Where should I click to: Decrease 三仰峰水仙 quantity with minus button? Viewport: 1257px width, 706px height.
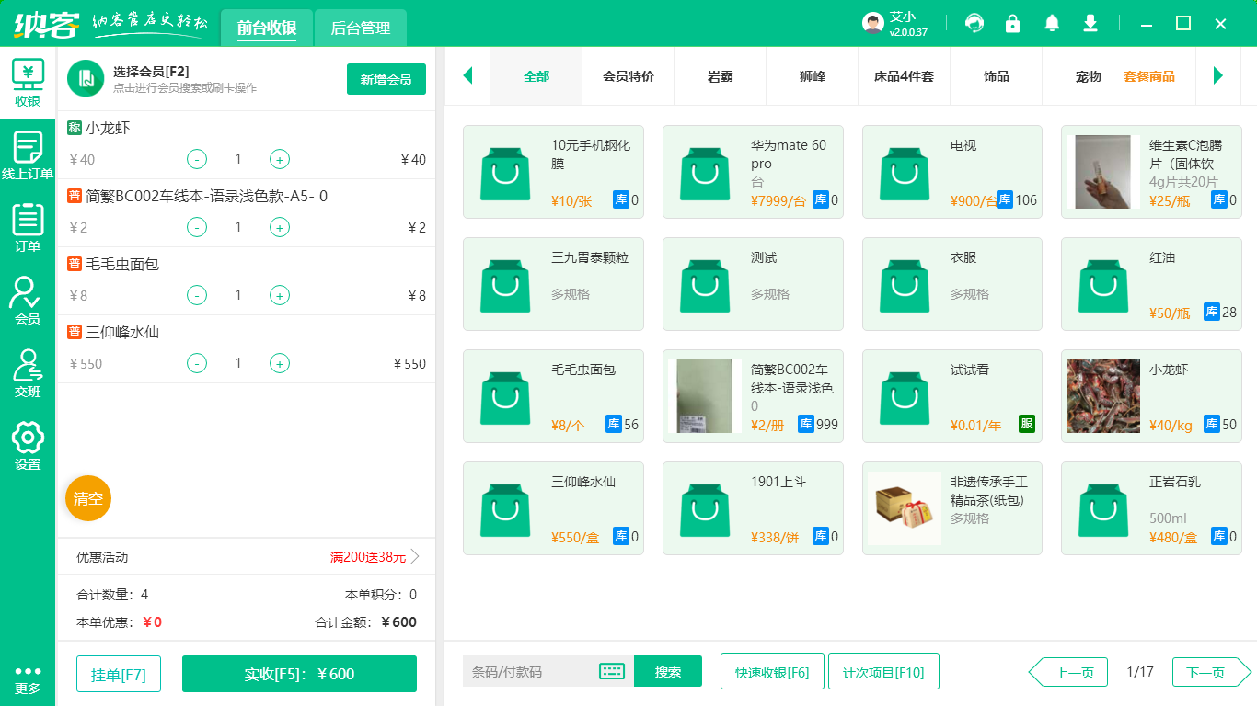pyautogui.click(x=197, y=364)
